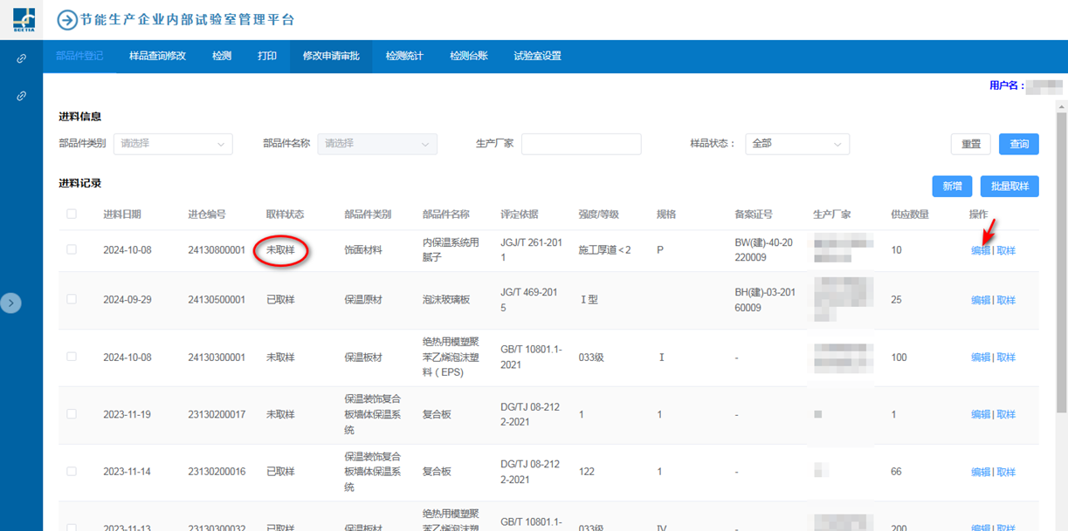Viewport: 1068px width, 531px height.
Task: Go to the 试验室设置 tab
Action: point(537,56)
